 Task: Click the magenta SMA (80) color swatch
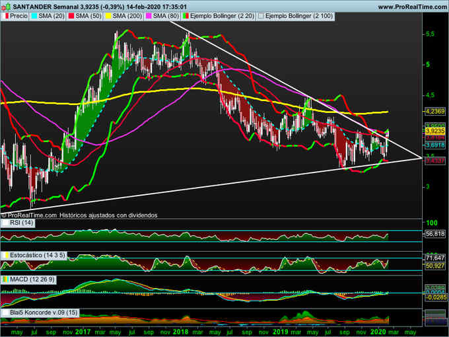(149, 17)
